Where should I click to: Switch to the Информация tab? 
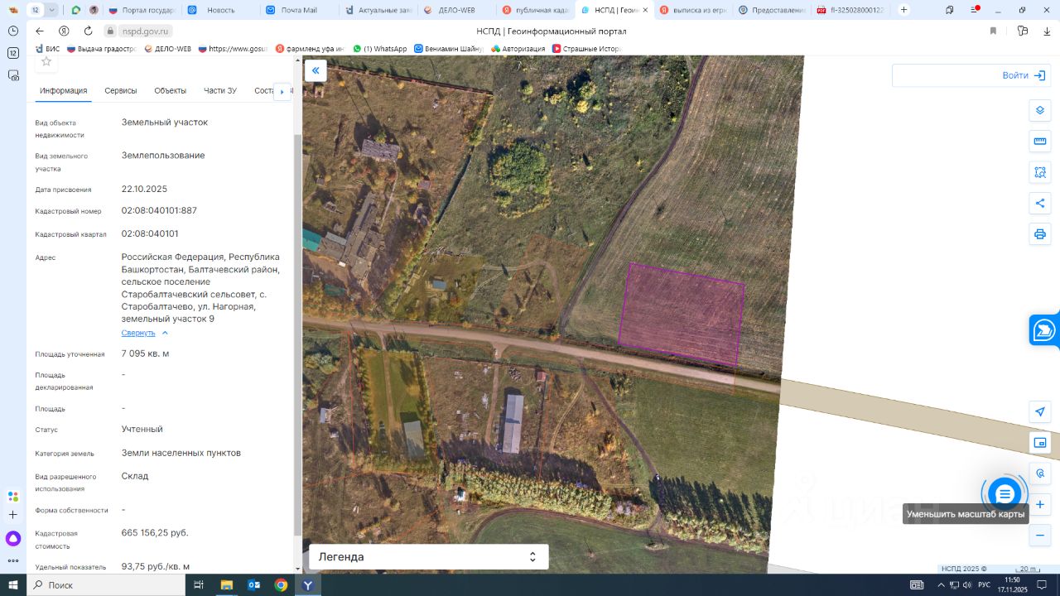64,91
